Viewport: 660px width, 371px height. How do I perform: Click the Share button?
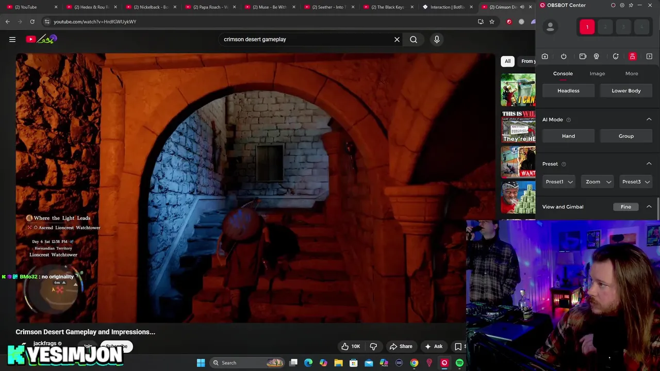pos(401,346)
